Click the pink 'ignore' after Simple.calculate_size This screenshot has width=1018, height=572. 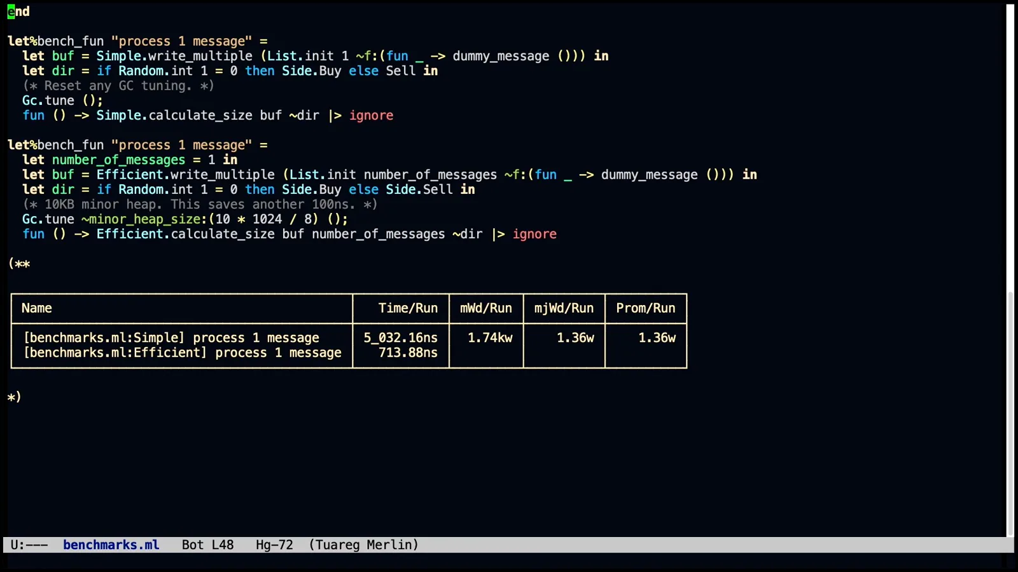(x=371, y=115)
